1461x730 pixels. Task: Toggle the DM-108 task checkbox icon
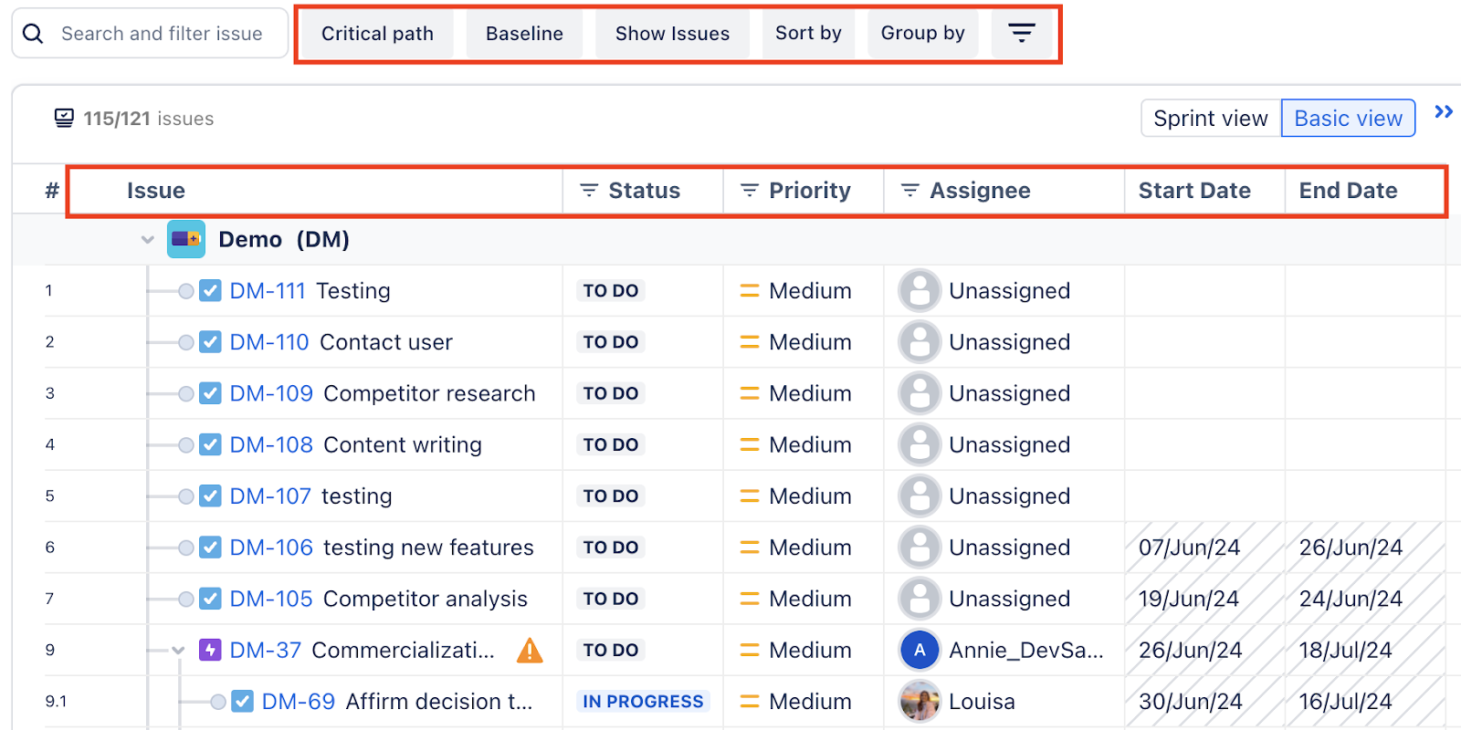click(x=210, y=445)
